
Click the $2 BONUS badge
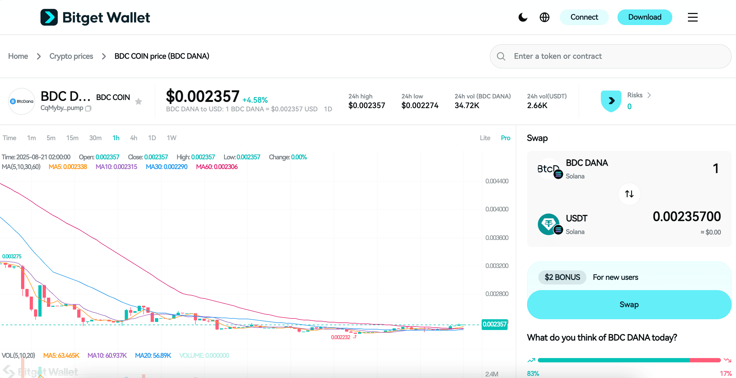point(562,277)
